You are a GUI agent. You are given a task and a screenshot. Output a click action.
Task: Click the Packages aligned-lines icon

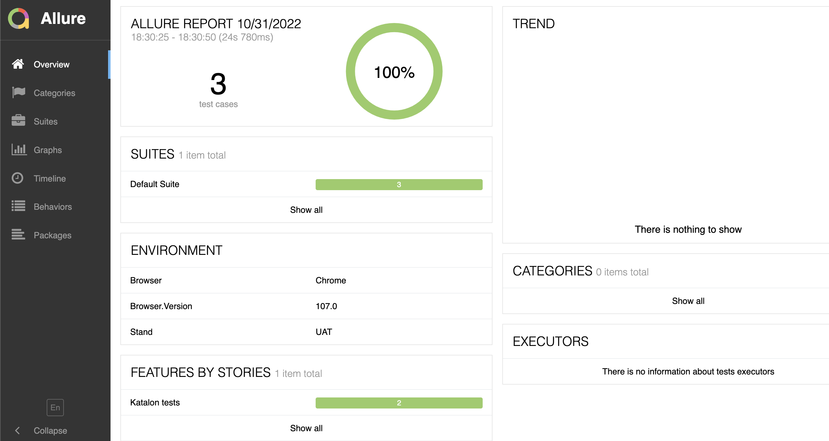[x=18, y=235]
